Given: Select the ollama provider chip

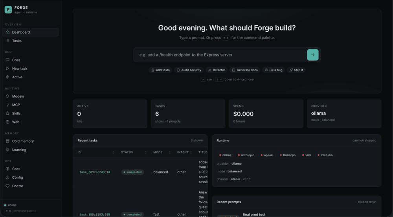Looking at the screenshot, I should [x=225, y=155].
